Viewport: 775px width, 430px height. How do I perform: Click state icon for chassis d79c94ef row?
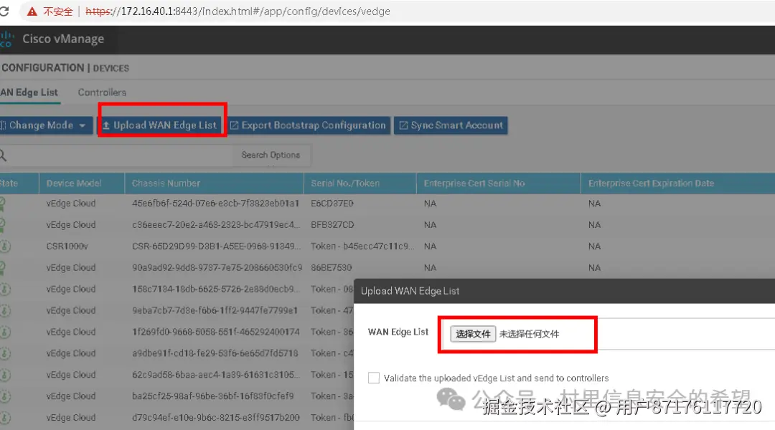pos(5,418)
